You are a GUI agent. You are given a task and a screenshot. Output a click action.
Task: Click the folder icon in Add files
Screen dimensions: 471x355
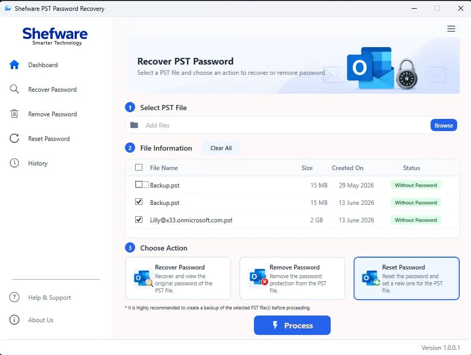point(134,125)
